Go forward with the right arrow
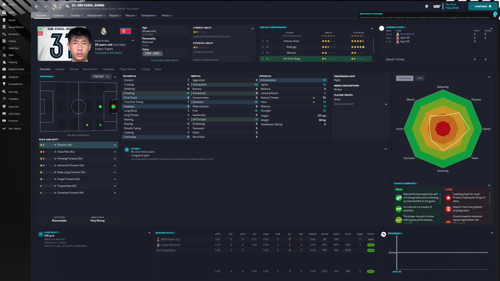This screenshot has height=281, width=500. tap(45, 6)
